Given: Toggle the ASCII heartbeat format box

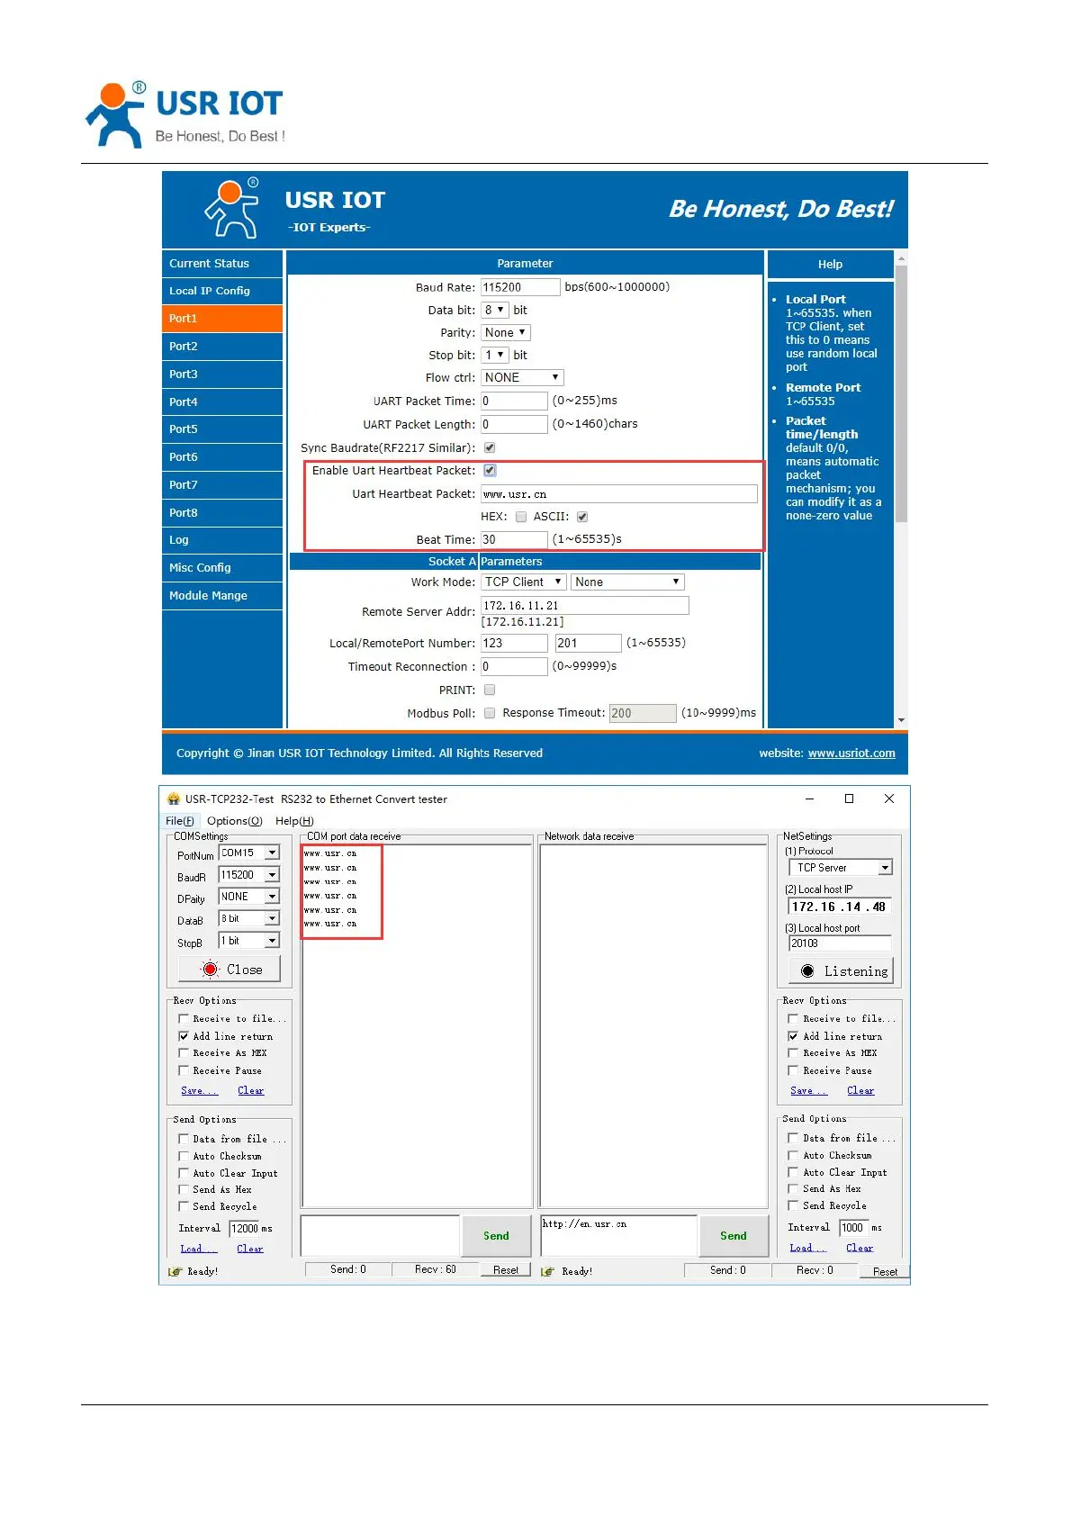Looking at the screenshot, I should 582,517.
